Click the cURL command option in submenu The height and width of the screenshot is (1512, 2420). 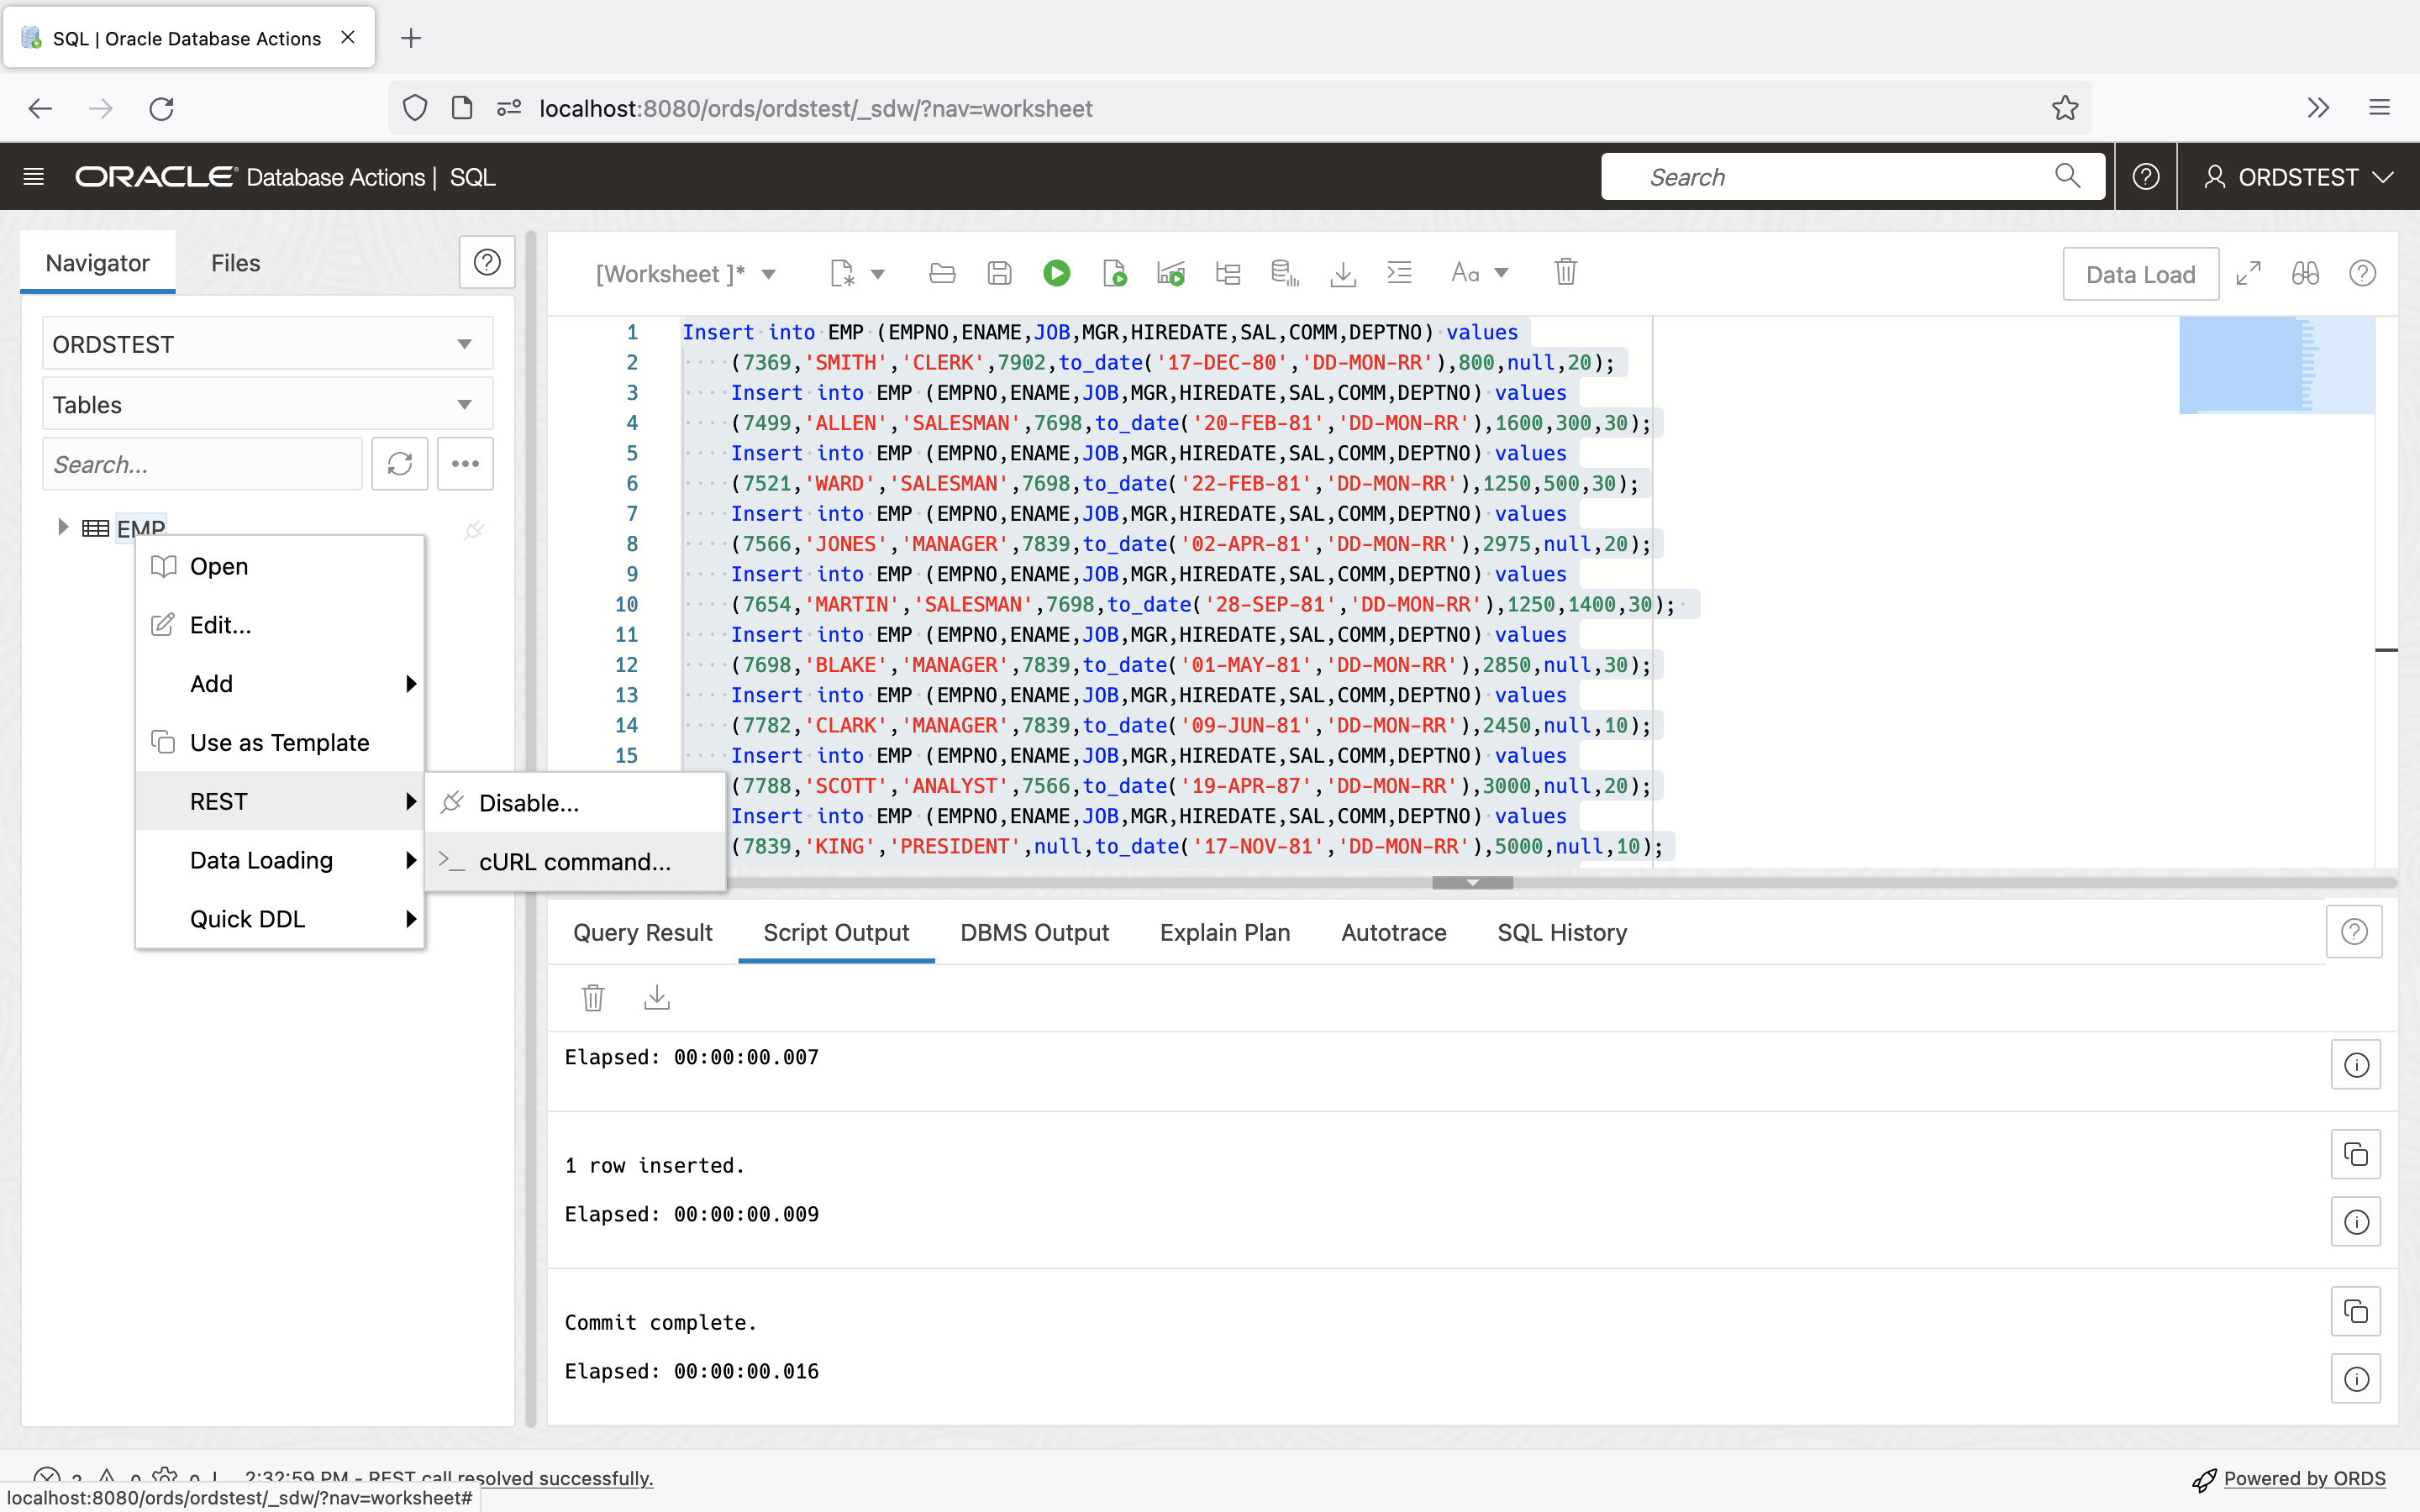pos(575,860)
